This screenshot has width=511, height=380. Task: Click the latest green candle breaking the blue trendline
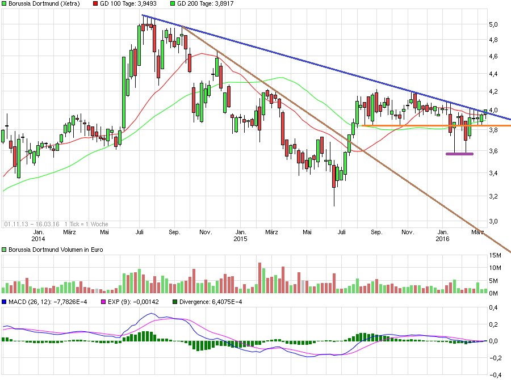coord(485,112)
